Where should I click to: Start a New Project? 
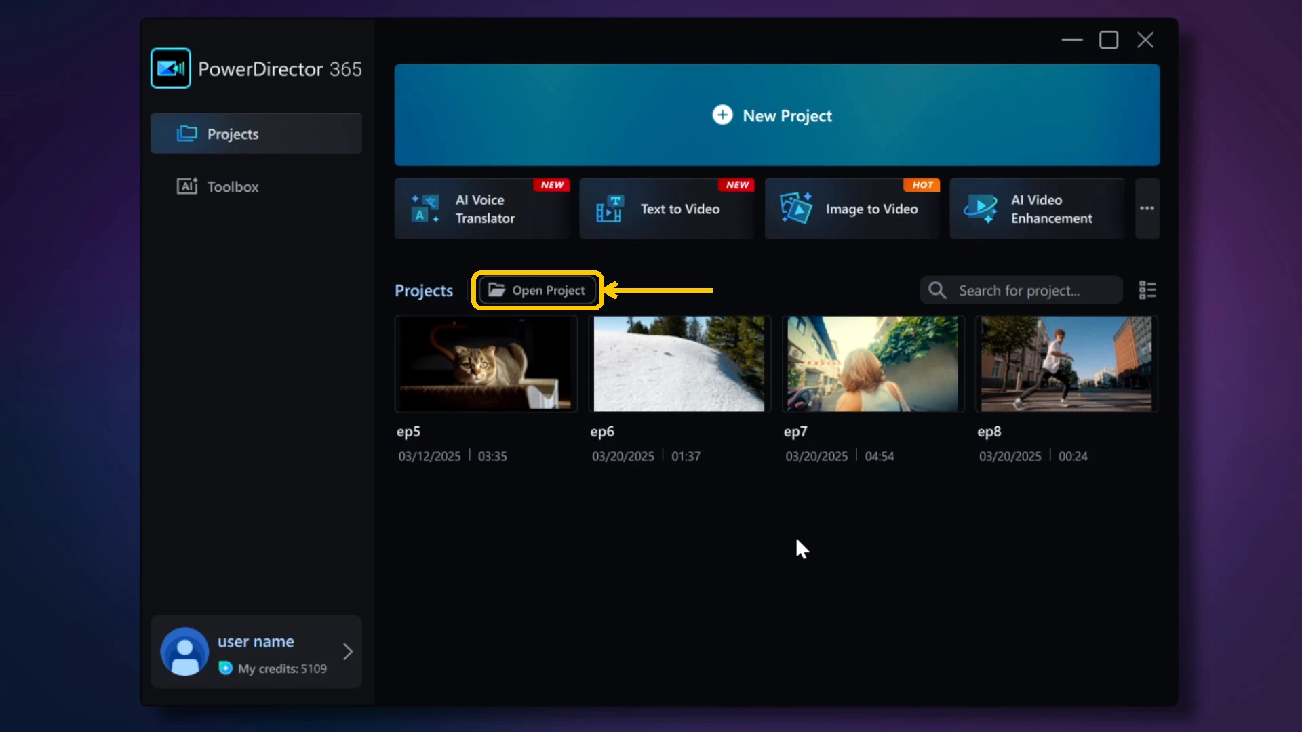point(776,115)
